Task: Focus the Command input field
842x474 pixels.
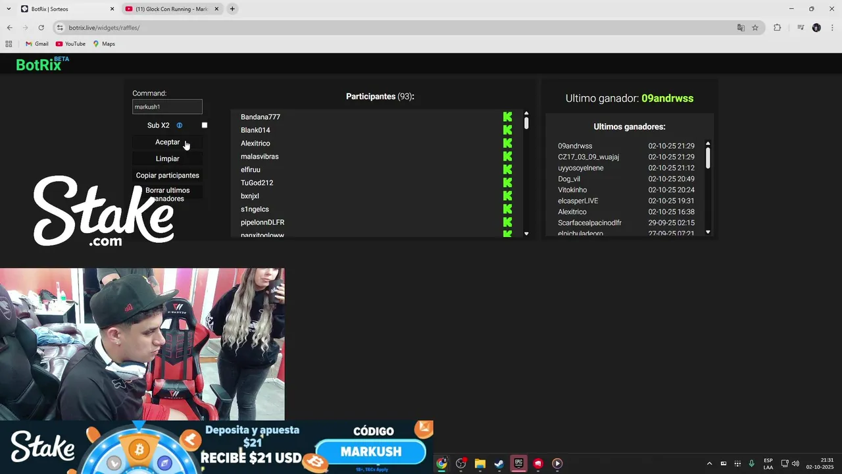Action: click(x=167, y=107)
